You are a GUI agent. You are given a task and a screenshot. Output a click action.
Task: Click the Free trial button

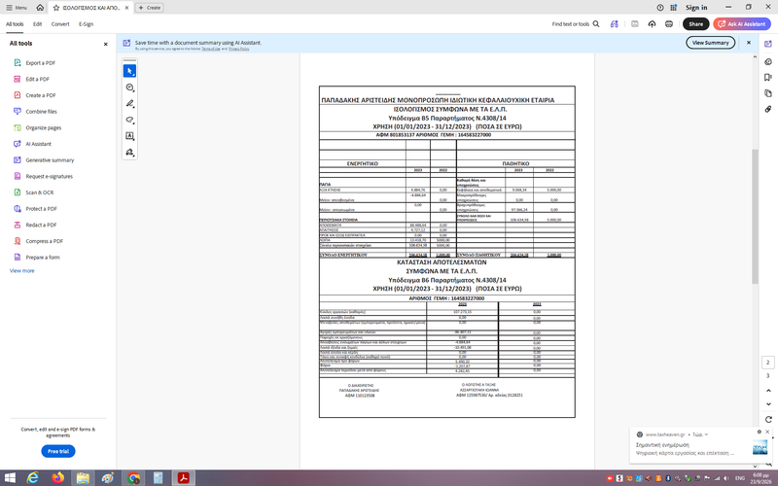(x=58, y=451)
